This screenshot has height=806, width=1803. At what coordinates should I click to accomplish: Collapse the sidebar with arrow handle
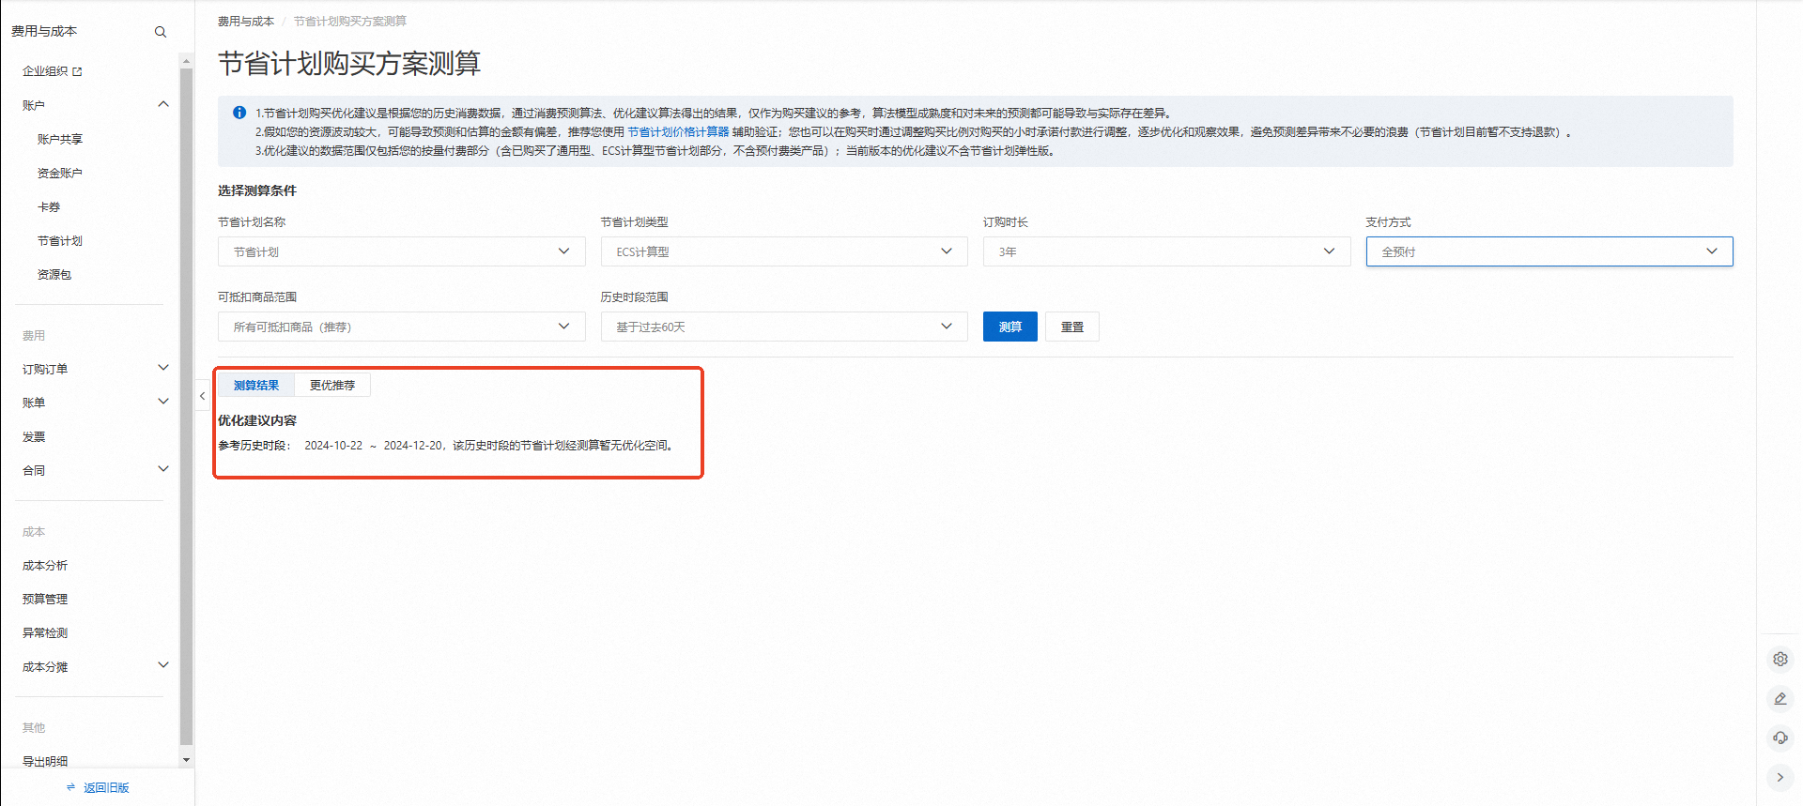tap(202, 396)
